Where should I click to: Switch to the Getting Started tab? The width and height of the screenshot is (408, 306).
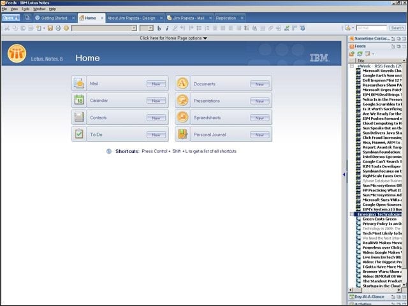click(54, 18)
